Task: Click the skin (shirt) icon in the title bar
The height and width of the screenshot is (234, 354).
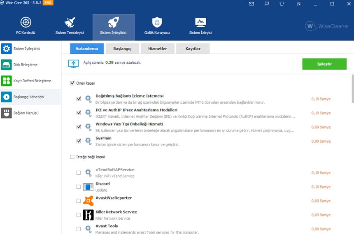Action: (x=282, y=4)
